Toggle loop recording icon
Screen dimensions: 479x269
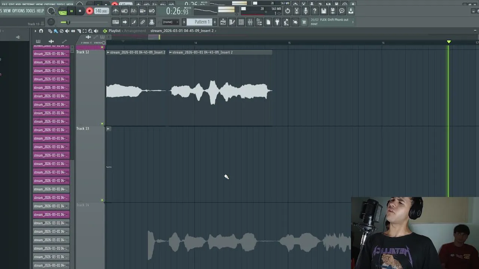[152, 11]
